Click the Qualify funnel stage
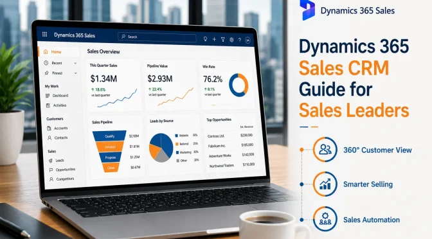The height and width of the screenshot is (239, 432). tap(109, 136)
